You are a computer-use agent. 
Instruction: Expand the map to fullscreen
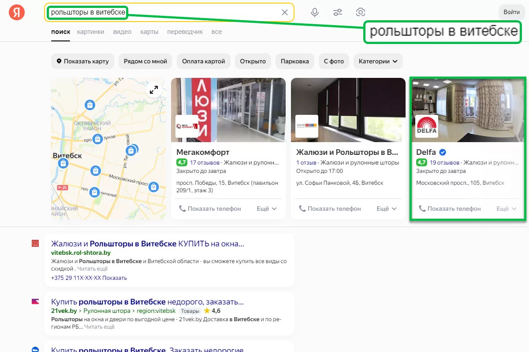pyautogui.click(x=153, y=90)
